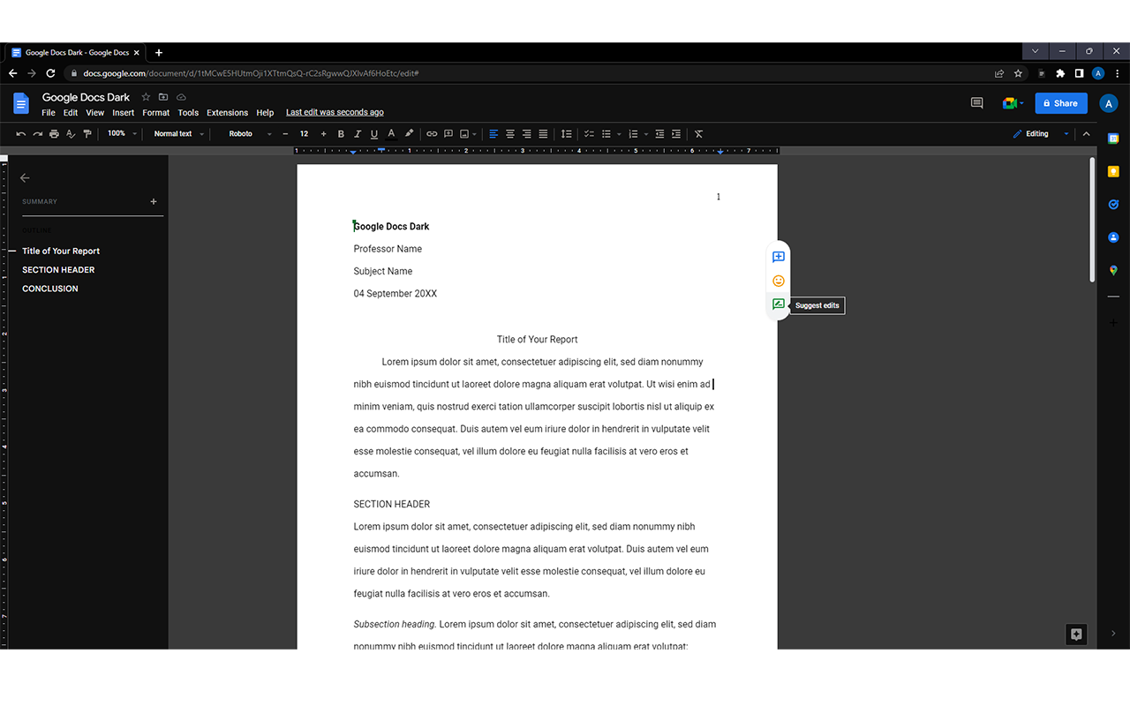The width and height of the screenshot is (1130, 706).
Task: Open Chrome tab search dropdown
Action: (x=1035, y=51)
